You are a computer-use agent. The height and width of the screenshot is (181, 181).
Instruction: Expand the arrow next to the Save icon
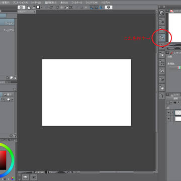coord(41,8)
